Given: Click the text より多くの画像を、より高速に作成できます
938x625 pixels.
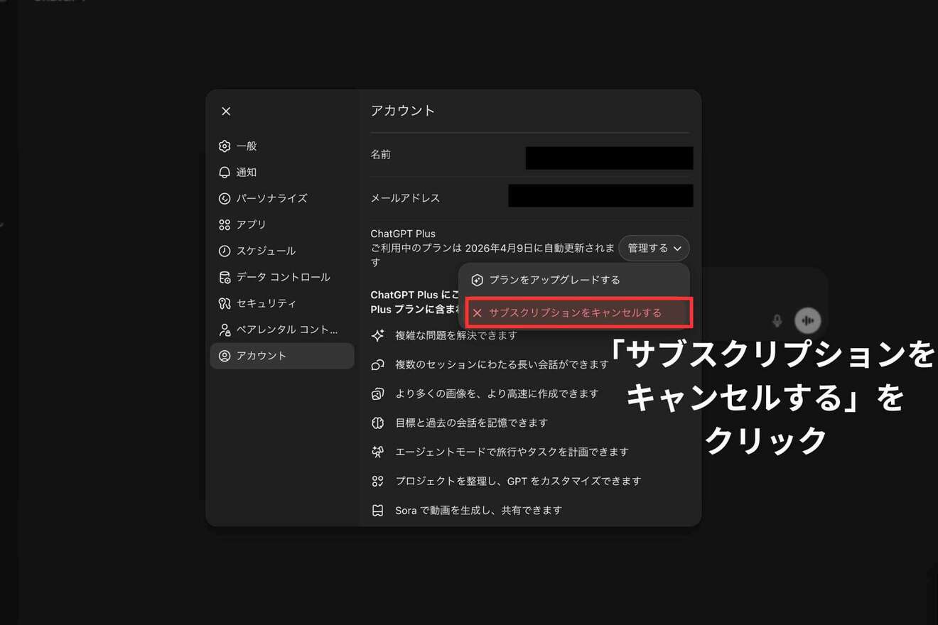Looking at the screenshot, I should point(497,393).
